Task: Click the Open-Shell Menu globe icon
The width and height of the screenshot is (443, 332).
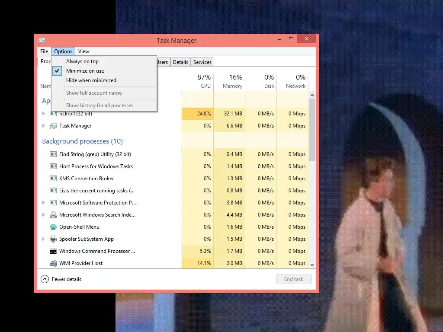Action: click(53, 227)
